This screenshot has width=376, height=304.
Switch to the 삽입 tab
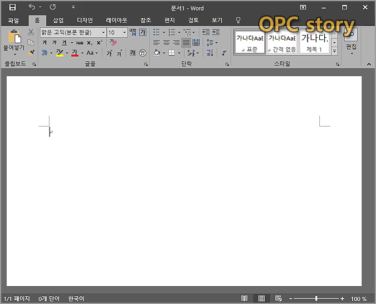coord(58,20)
